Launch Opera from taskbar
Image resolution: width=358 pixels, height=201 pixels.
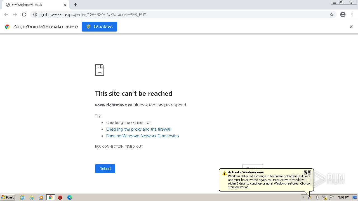pos(60,197)
